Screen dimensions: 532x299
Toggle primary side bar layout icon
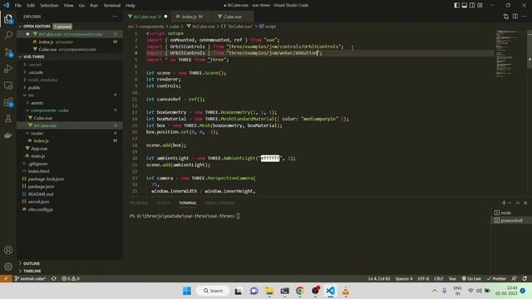[457, 5]
